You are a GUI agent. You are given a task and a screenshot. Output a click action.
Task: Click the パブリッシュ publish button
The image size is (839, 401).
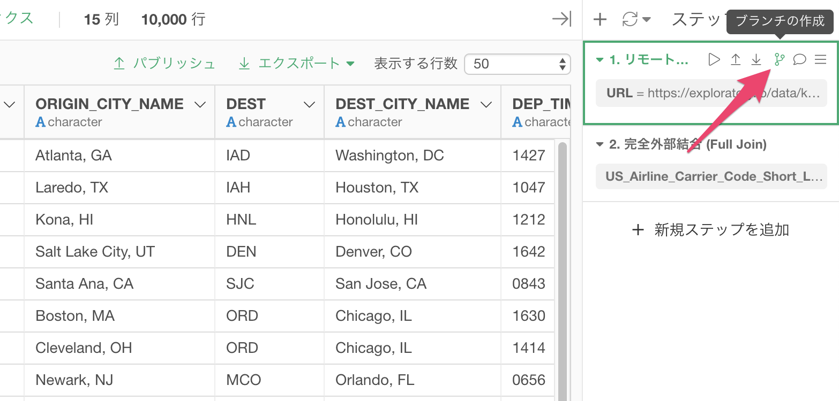pyautogui.click(x=164, y=64)
